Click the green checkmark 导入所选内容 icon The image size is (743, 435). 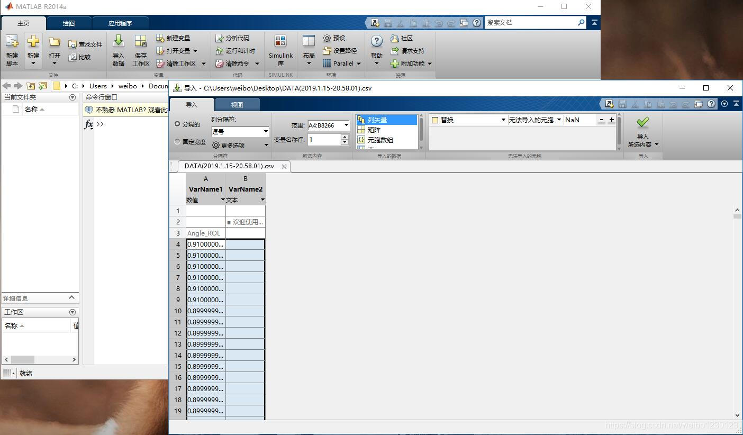(x=642, y=122)
